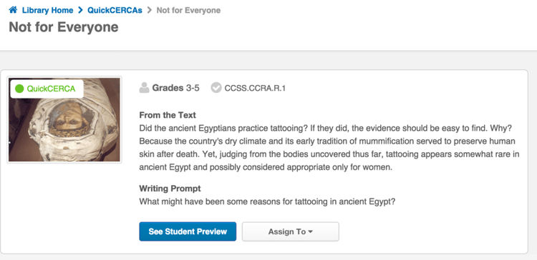Click the person icon beside Grades

[144, 88]
